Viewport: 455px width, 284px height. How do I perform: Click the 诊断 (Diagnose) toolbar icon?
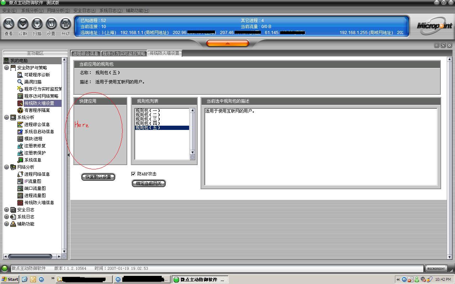(23, 24)
